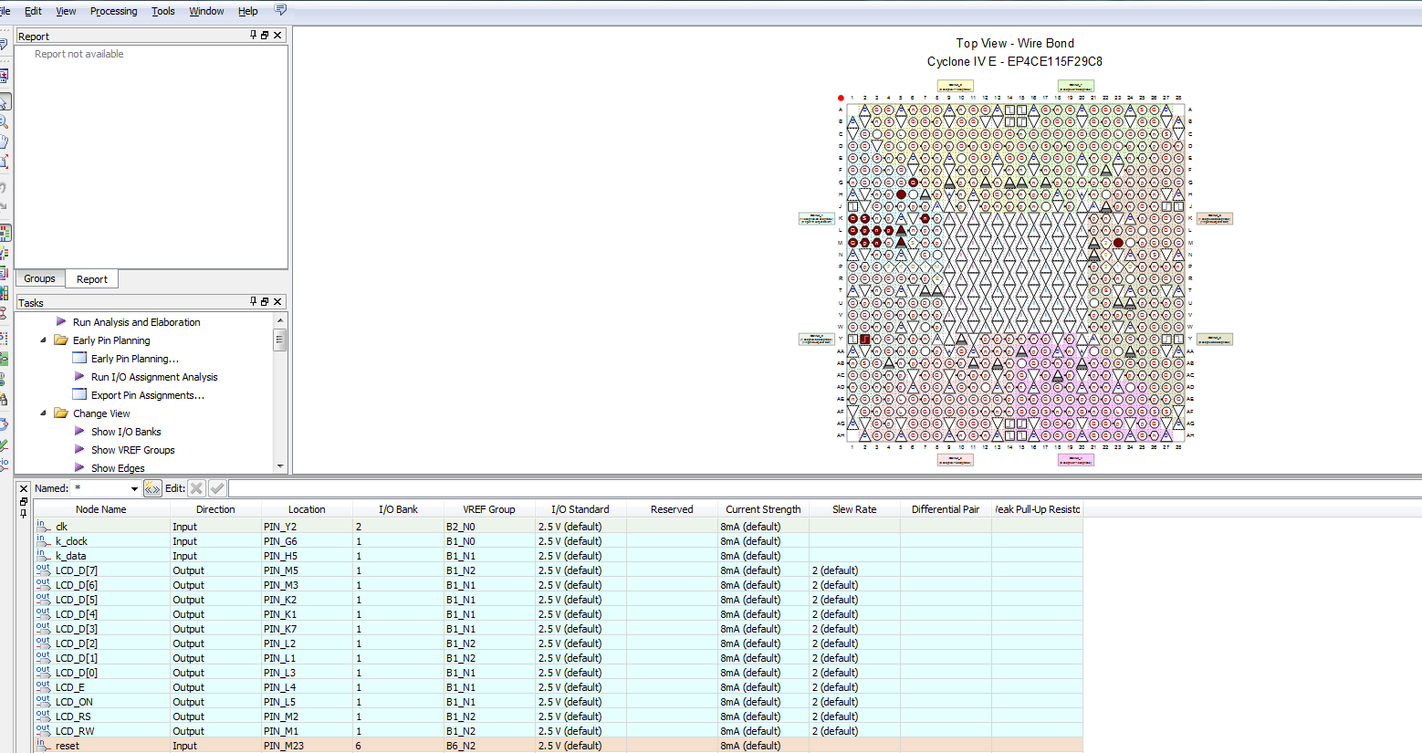Switch to the Groups tab

pyautogui.click(x=39, y=279)
